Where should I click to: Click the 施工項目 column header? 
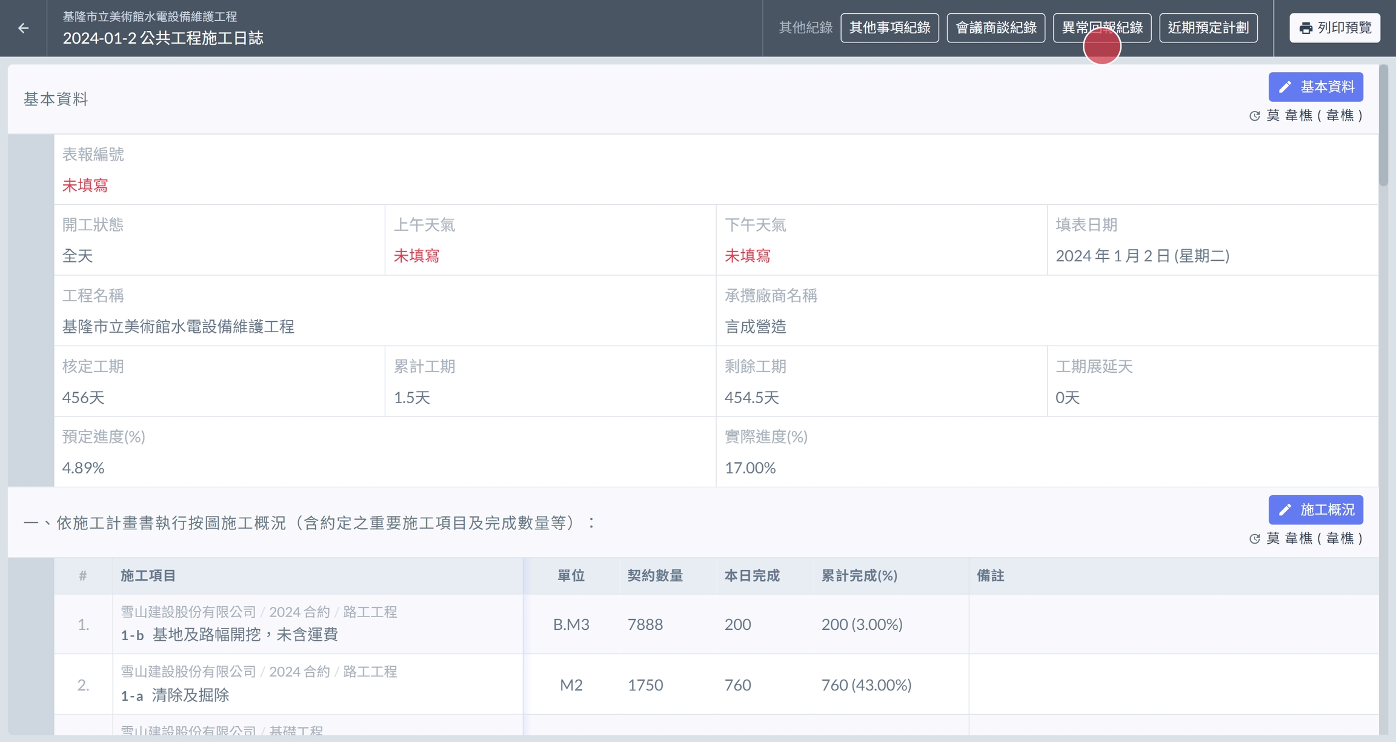(148, 576)
